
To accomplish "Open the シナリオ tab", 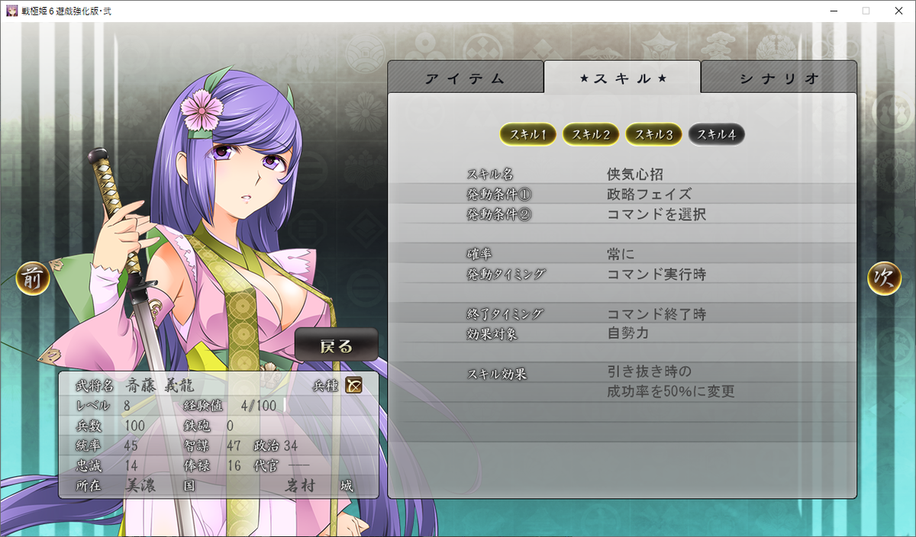I will pos(779,78).
